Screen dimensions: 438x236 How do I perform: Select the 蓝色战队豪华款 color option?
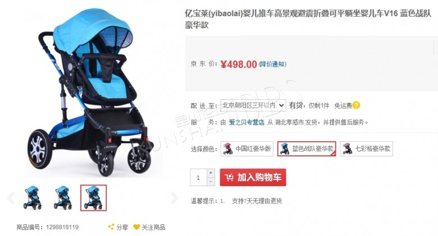(307, 149)
